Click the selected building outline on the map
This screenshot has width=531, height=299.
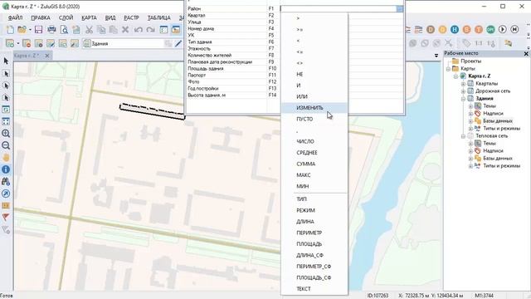[x=153, y=111]
